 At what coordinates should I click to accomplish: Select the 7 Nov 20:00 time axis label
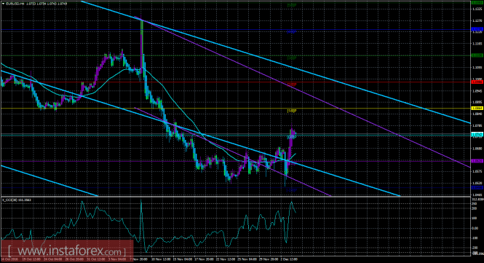pos(138,259)
